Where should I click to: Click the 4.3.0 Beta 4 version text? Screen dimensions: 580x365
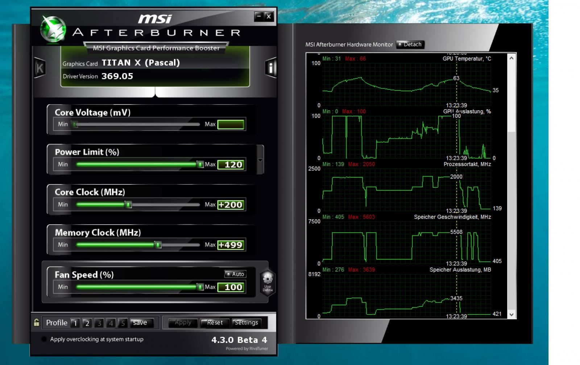(239, 340)
